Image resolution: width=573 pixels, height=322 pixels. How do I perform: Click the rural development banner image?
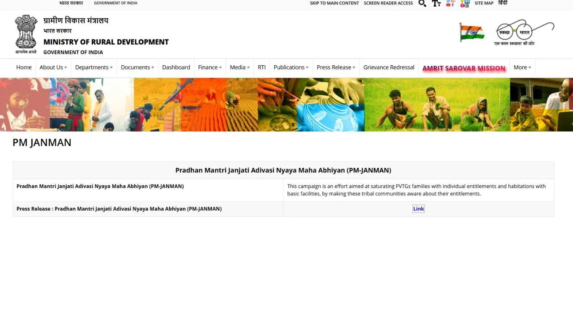(x=286, y=105)
